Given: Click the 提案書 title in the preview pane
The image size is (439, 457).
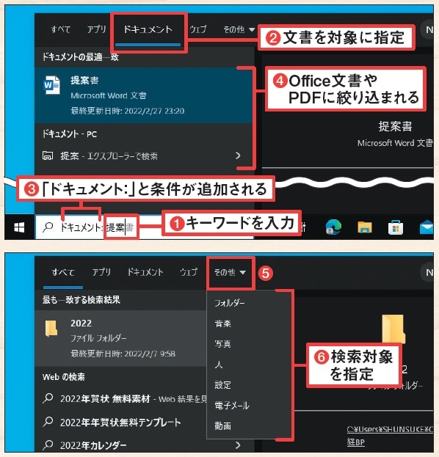Looking at the screenshot, I should click(395, 126).
